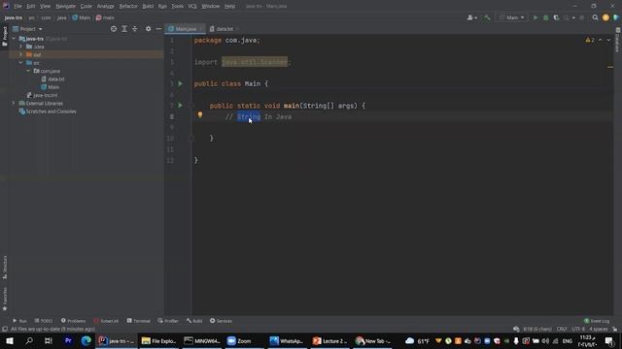The image size is (622, 349).
Task: Collapse all in Project panel
Action: 135,29
